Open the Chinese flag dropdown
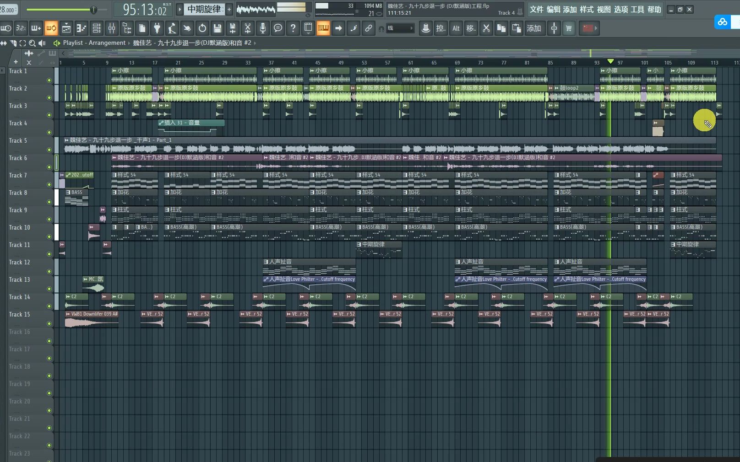The width and height of the screenshot is (740, 462). tap(590, 28)
